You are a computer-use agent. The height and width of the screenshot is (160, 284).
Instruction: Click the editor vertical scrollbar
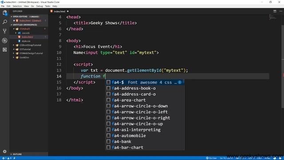pyautogui.click(x=283, y=66)
